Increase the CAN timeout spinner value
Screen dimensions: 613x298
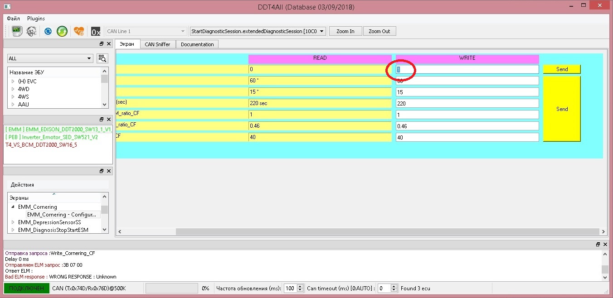tap(394, 286)
